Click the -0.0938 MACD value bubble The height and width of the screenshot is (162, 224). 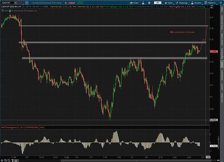point(214,146)
